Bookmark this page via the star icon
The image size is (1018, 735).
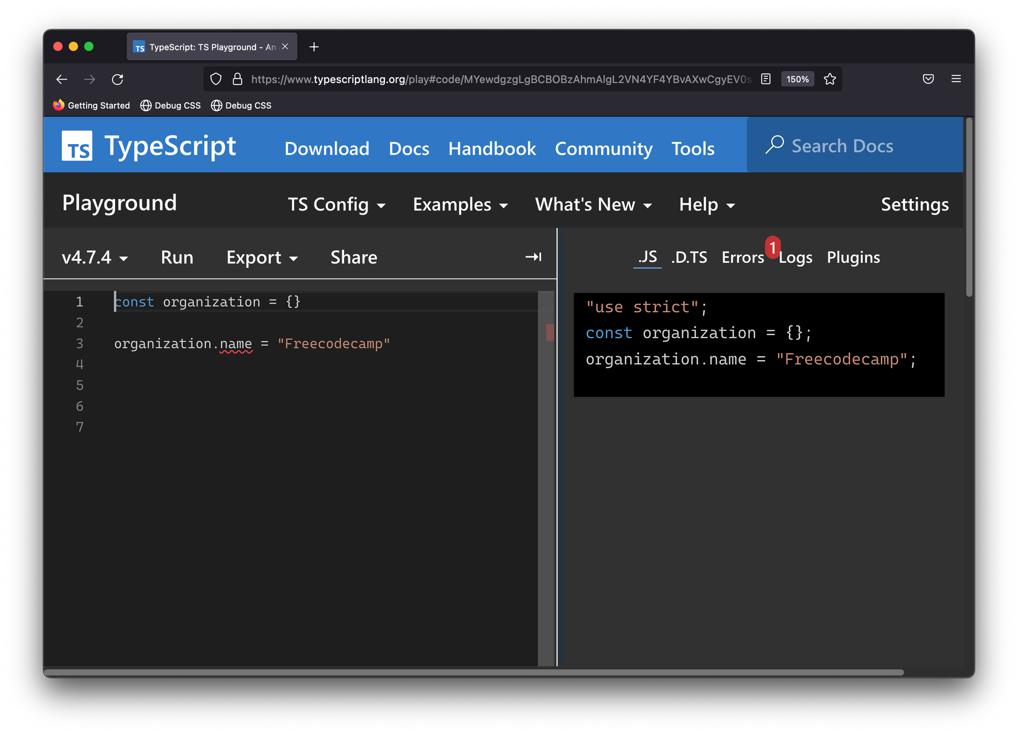(830, 79)
